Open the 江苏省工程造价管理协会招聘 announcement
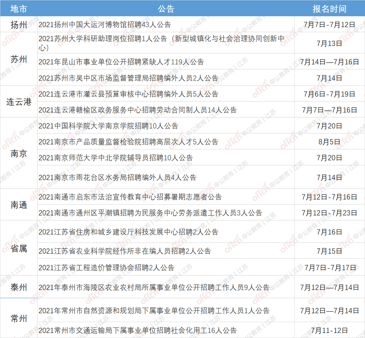 pos(106,268)
